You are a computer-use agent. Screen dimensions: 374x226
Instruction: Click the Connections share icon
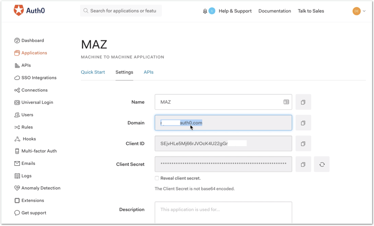(x=17, y=90)
